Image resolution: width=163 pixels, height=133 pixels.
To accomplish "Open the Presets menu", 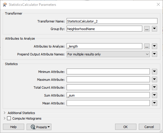I will click(39, 127).
